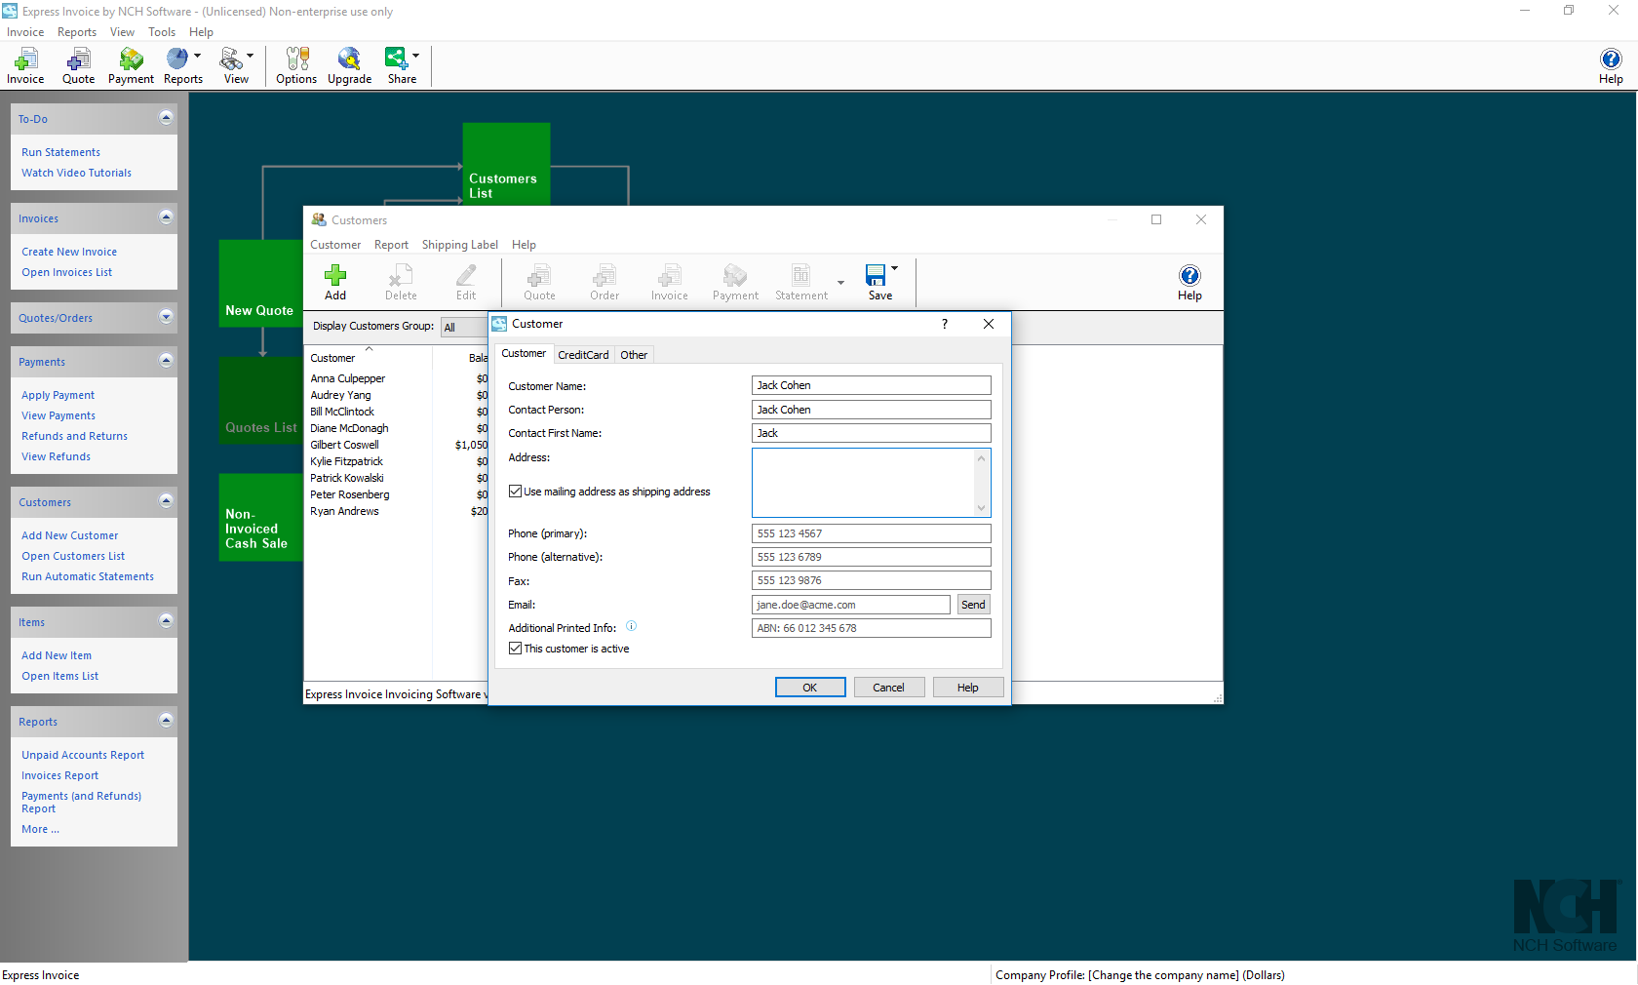Click the Invoice icon in main toolbar
The image size is (1638, 985).
coord(25,66)
